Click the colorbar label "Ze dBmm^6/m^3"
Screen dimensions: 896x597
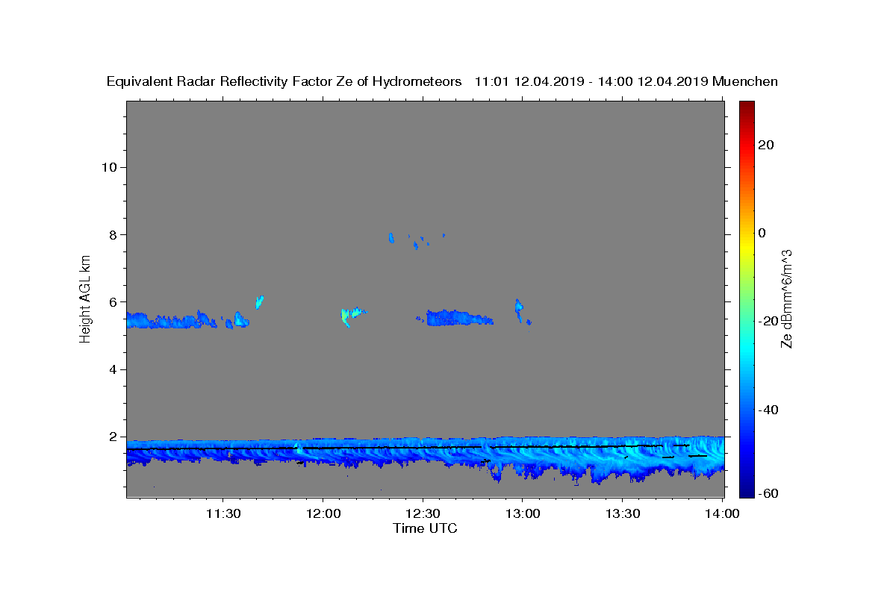tap(786, 298)
